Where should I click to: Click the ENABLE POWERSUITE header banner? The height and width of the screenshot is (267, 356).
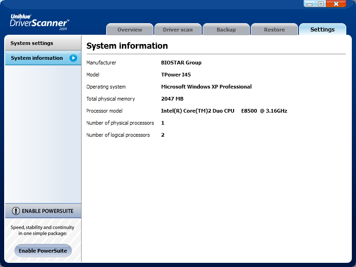(x=43, y=211)
